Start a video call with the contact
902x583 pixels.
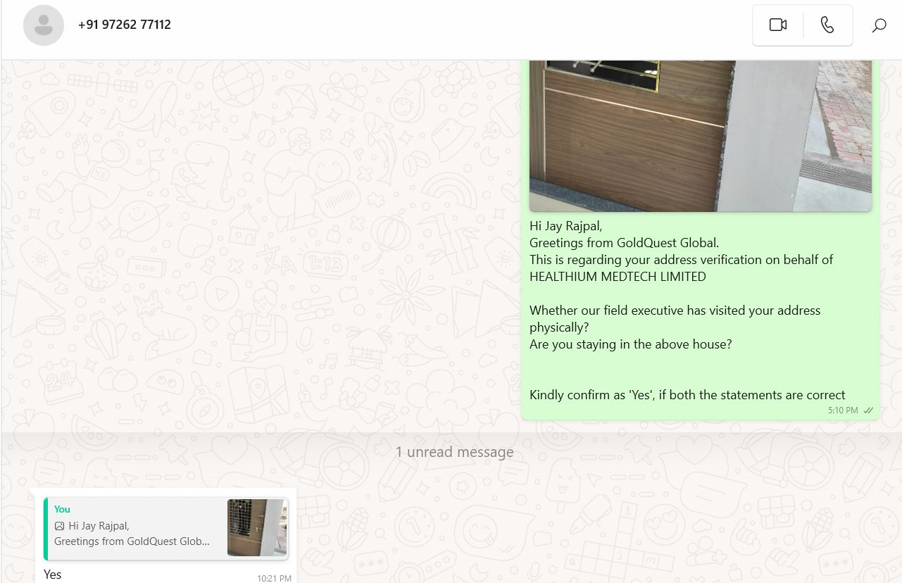click(x=778, y=25)
